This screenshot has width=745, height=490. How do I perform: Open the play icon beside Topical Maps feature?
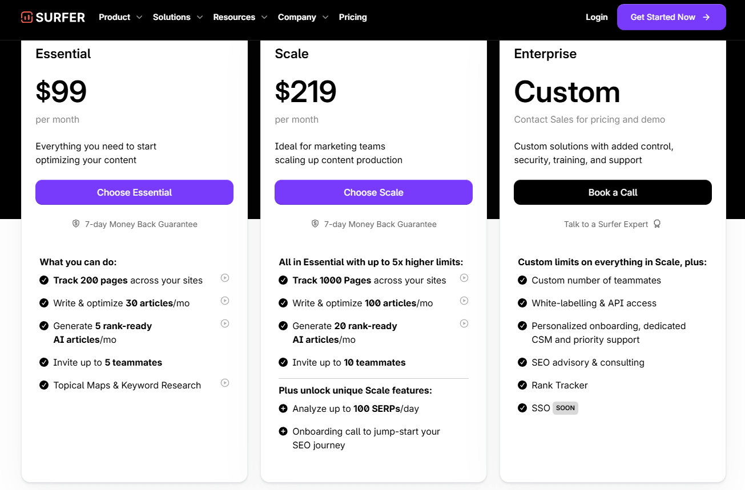pos(225,383)
